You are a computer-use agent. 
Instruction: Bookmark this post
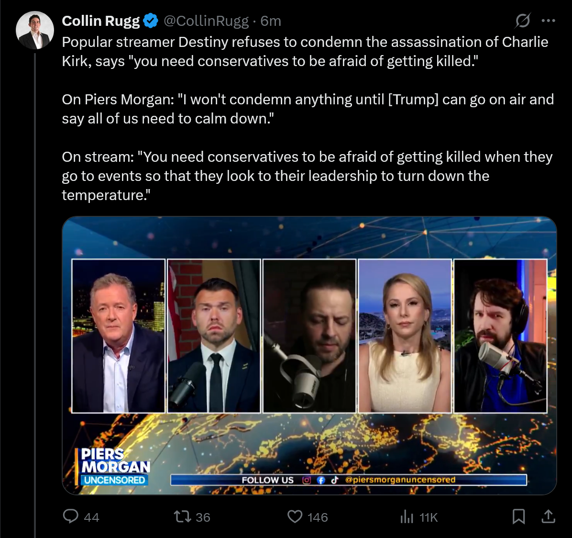(518, 516)
